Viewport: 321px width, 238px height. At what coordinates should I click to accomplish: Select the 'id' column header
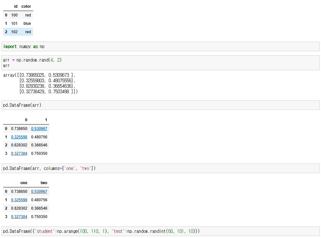[16, 6]
